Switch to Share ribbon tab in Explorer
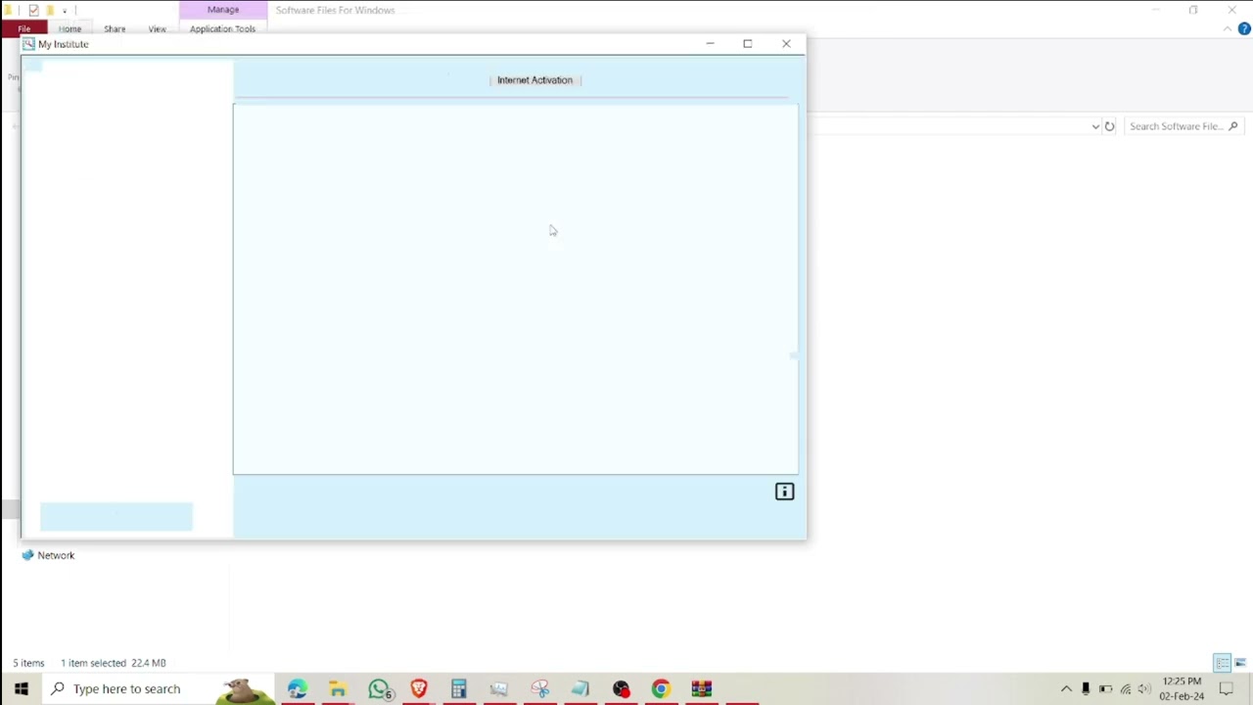This screenshot has height=705, width=1253. (115, 29)
